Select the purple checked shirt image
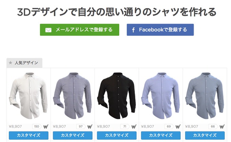 click(73, 95)
